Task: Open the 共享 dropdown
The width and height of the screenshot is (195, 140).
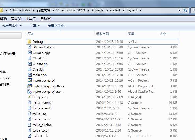Action: tap(35, 26)
